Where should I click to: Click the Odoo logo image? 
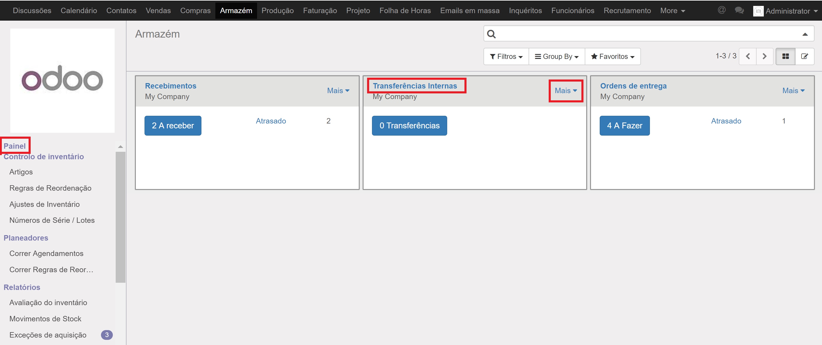tap(62, 80)
